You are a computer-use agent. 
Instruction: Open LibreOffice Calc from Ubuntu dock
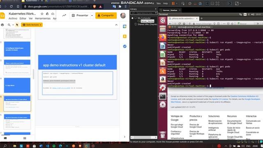pos(163,54)
